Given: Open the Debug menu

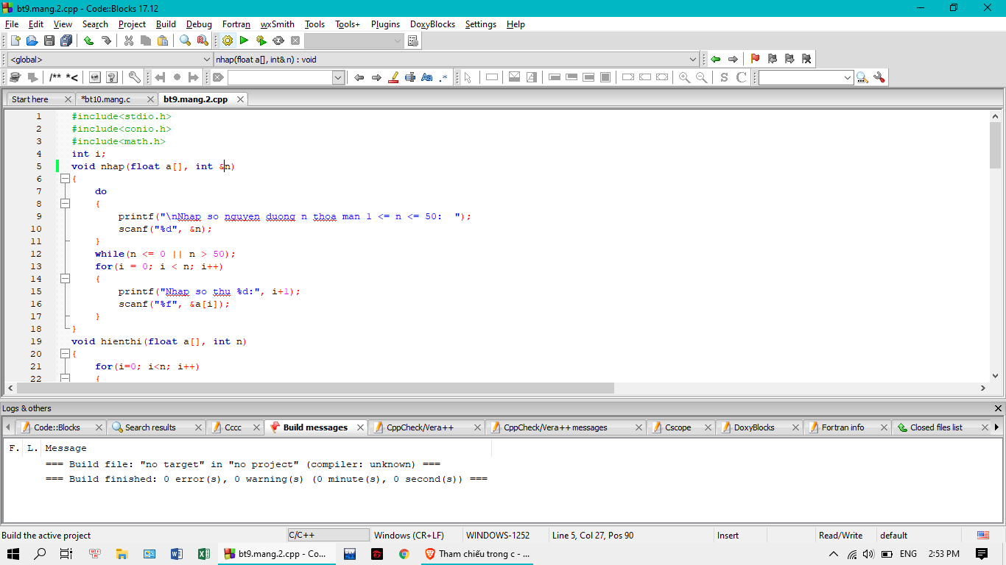Looking at the screenshot, I should (199, 24).
